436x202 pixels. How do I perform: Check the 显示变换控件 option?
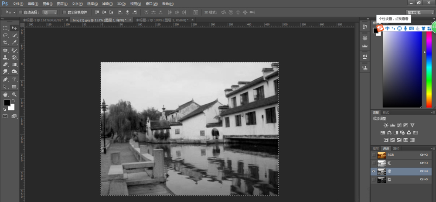point(65,12)
